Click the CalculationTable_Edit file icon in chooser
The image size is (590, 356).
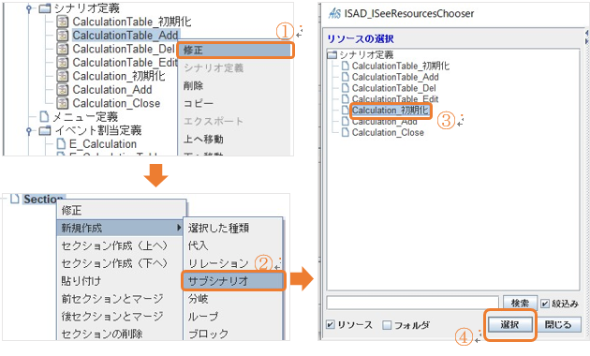tap(345, 99)
